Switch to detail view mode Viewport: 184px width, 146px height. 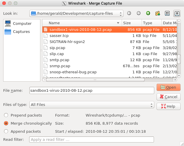pyautogui.click(x=177, y=13)
